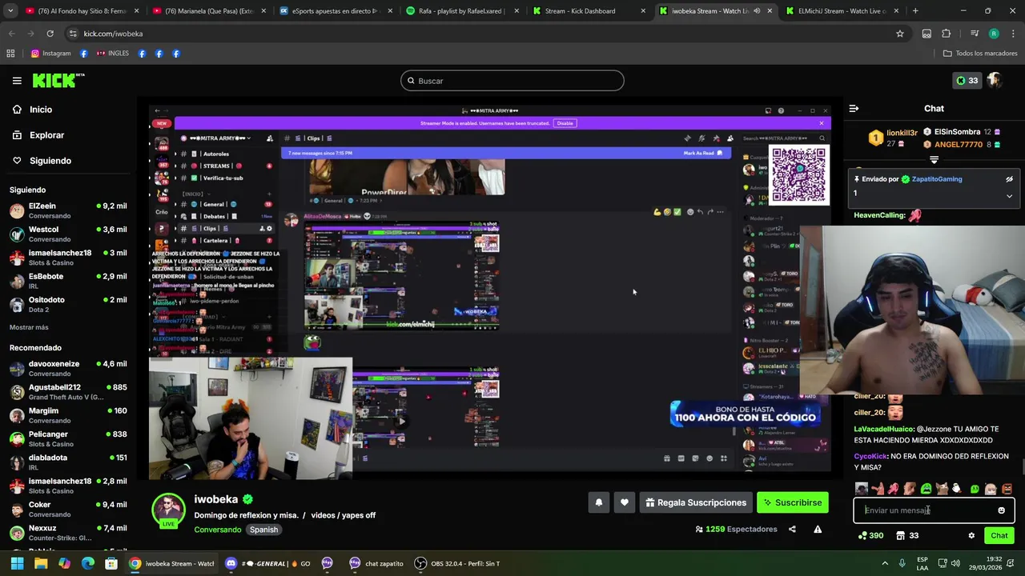The image size is (1025, 576).
Task: Click the green Suscribirse button
Action: coord(793,502)
